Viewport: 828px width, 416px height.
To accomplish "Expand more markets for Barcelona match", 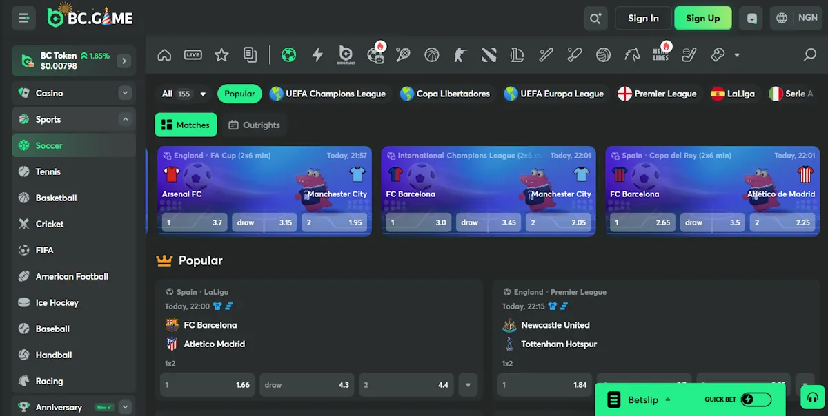I will pos(469,385).
